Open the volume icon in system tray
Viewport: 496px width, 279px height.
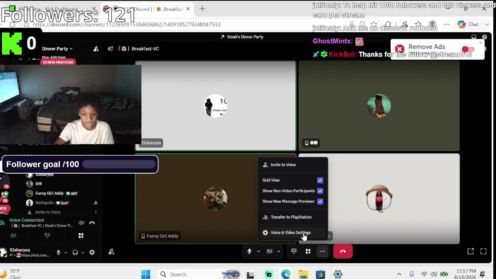[x=434, y=274]
